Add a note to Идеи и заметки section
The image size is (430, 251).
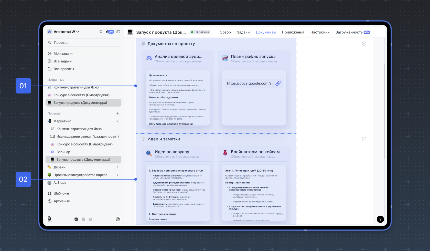(x=364, y=139)
